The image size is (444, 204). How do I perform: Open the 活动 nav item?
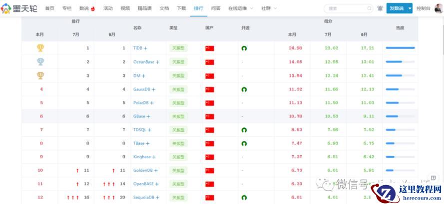(108, 8)
